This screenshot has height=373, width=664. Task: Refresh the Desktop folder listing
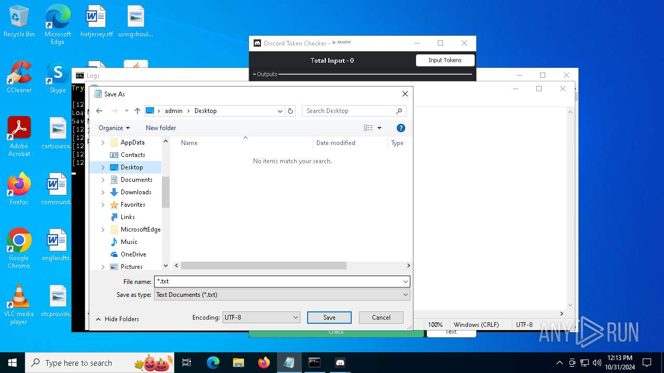290,111
